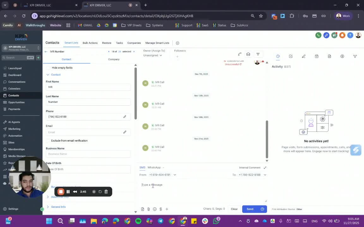This screenshot has width=364, height=227.
Task: Check Exclude from email verification
Action: (x=48, y=141)
